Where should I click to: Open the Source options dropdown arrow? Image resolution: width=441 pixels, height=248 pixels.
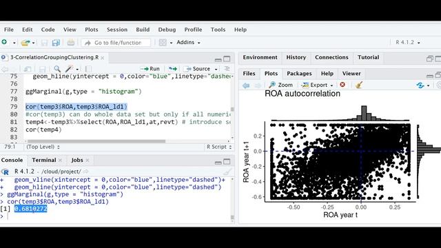click(x=216, y=69)
